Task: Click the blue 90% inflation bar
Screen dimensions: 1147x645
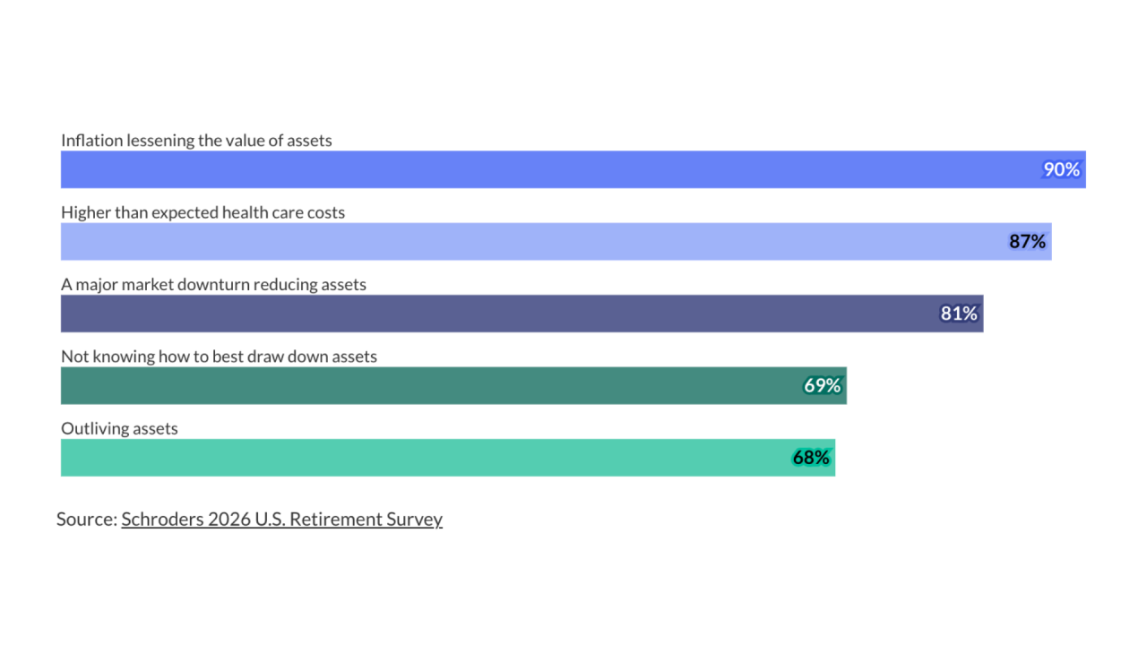Action: tap(573, 169)
